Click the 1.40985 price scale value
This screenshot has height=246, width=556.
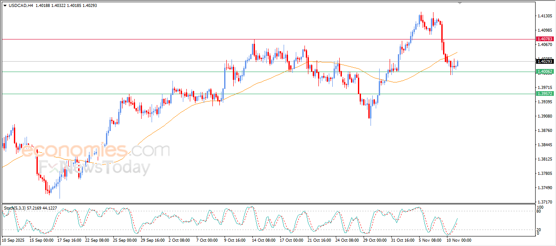click(545, 30)
